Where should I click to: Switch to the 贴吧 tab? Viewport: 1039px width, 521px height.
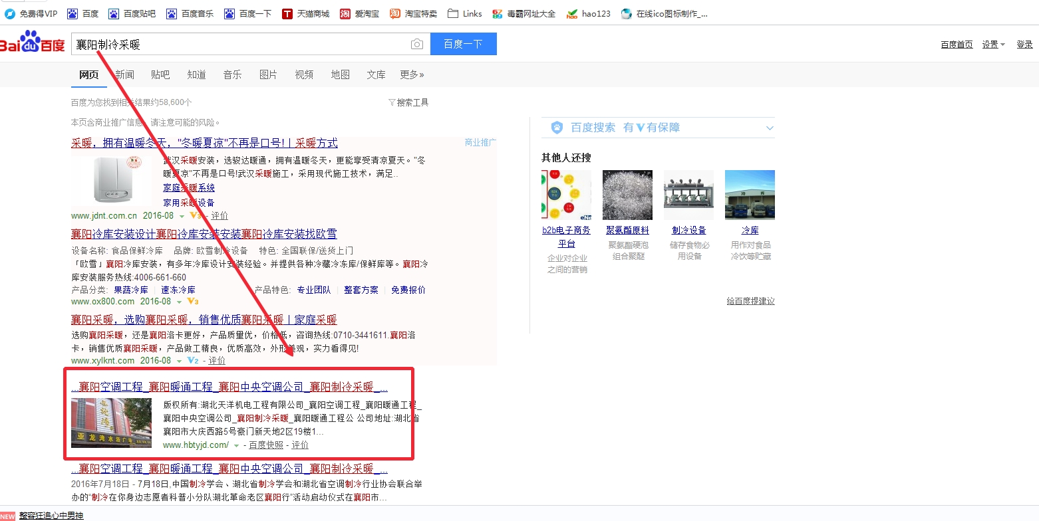pyautogui.click(x=160, y=74)
